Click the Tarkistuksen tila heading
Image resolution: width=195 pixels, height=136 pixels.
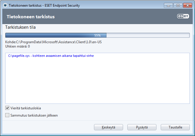pos(20,27)
